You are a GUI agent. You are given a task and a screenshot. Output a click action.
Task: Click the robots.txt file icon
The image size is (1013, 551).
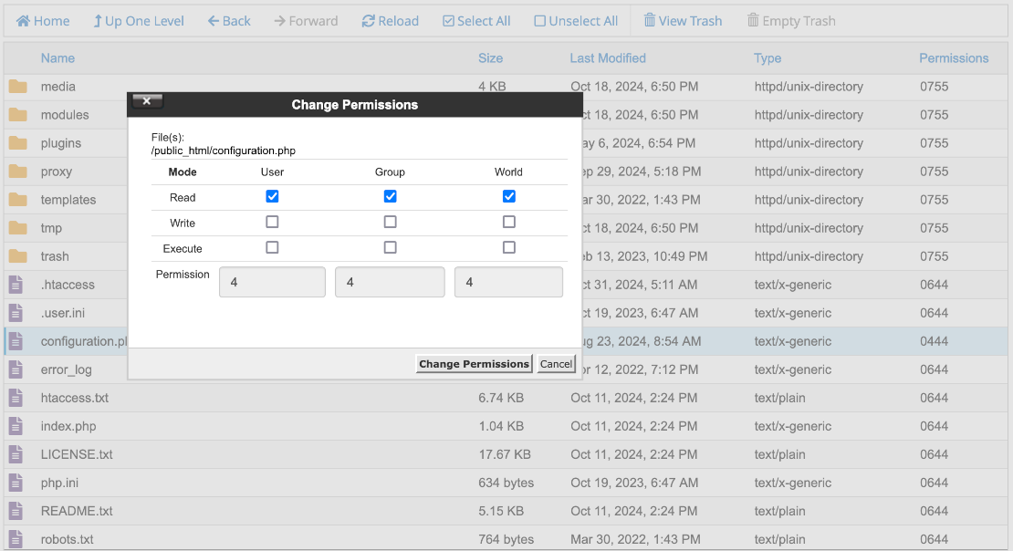point(15,539)
